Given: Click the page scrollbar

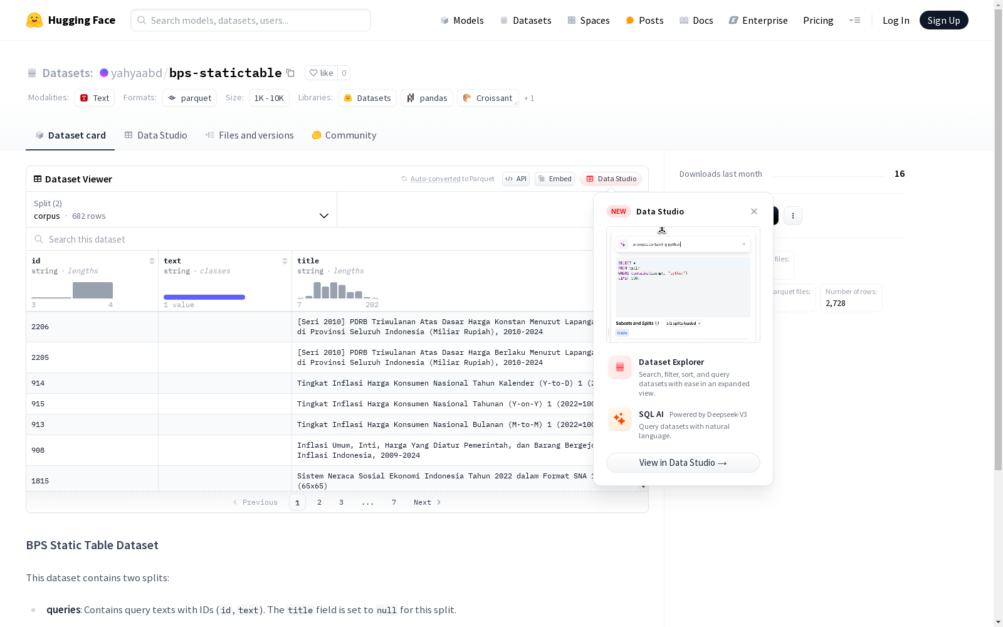Looking at the screenshot, I should 998,238.
